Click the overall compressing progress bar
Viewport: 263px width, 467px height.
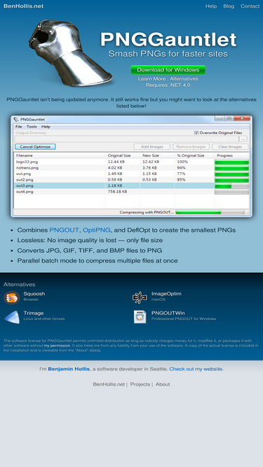(x=210, y=212)
